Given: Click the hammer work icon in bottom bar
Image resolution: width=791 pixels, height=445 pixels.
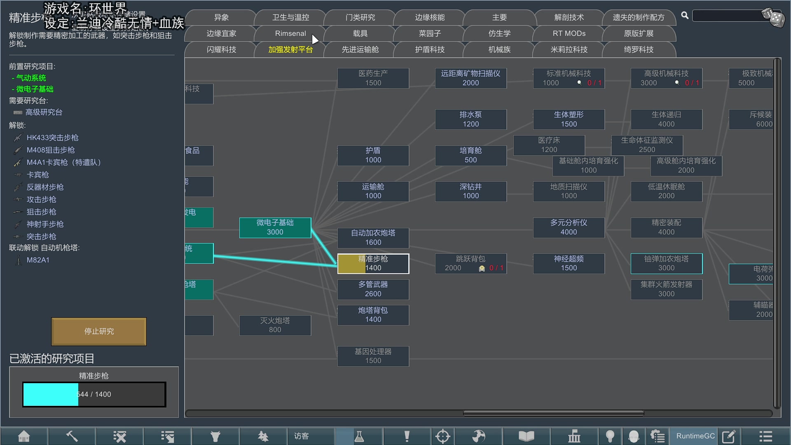Looking at the screenshot, I should (x=72, y=436).
